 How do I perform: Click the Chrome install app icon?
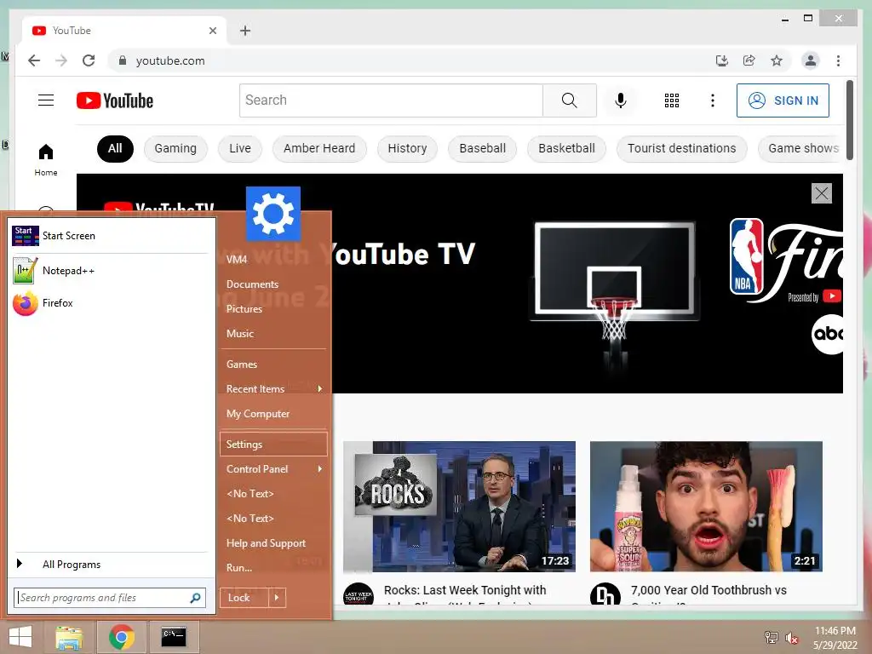(x=722, y=60)
